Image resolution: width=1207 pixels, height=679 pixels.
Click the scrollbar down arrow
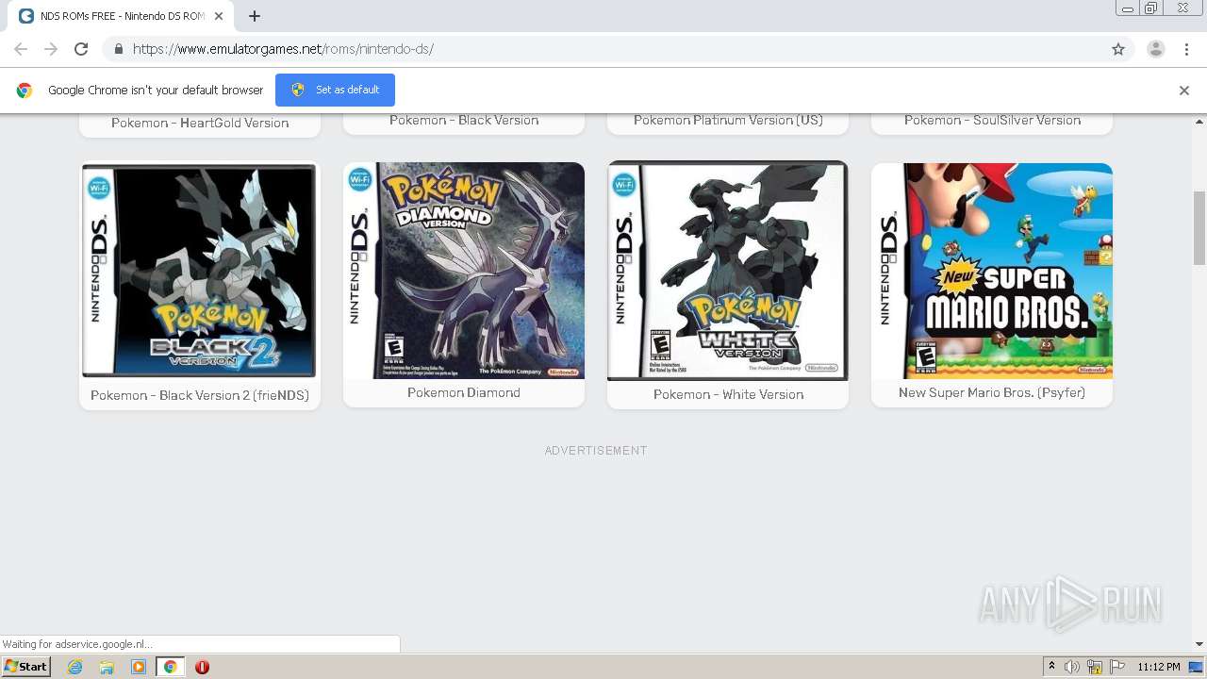(1199, 644)
